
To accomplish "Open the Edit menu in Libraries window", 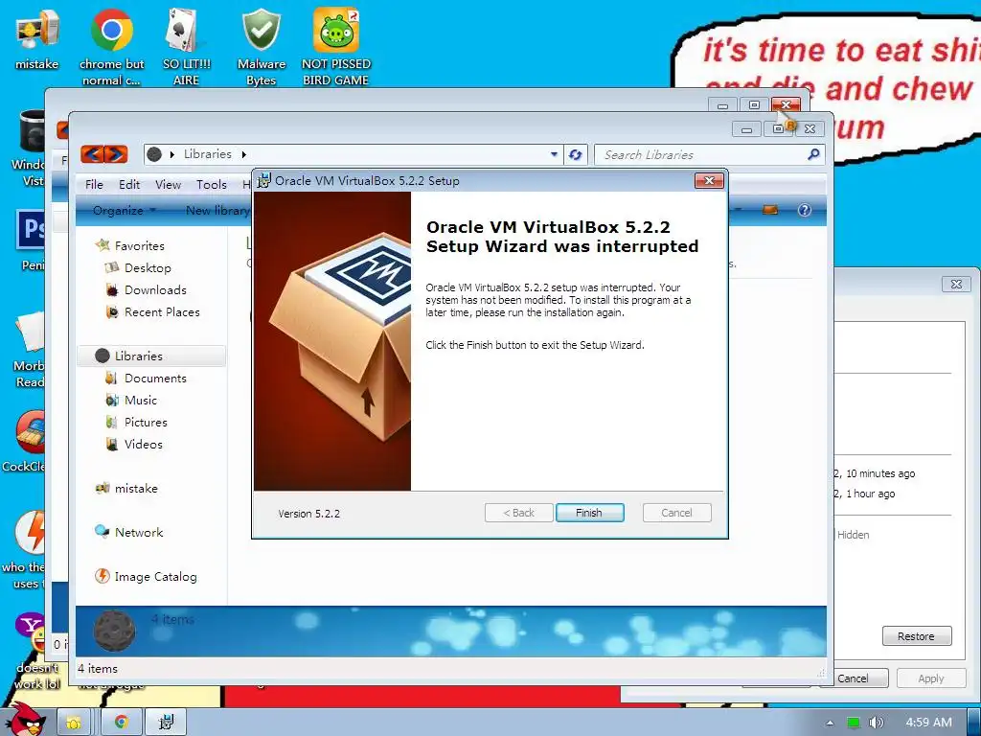I will (x=129, y=185).
